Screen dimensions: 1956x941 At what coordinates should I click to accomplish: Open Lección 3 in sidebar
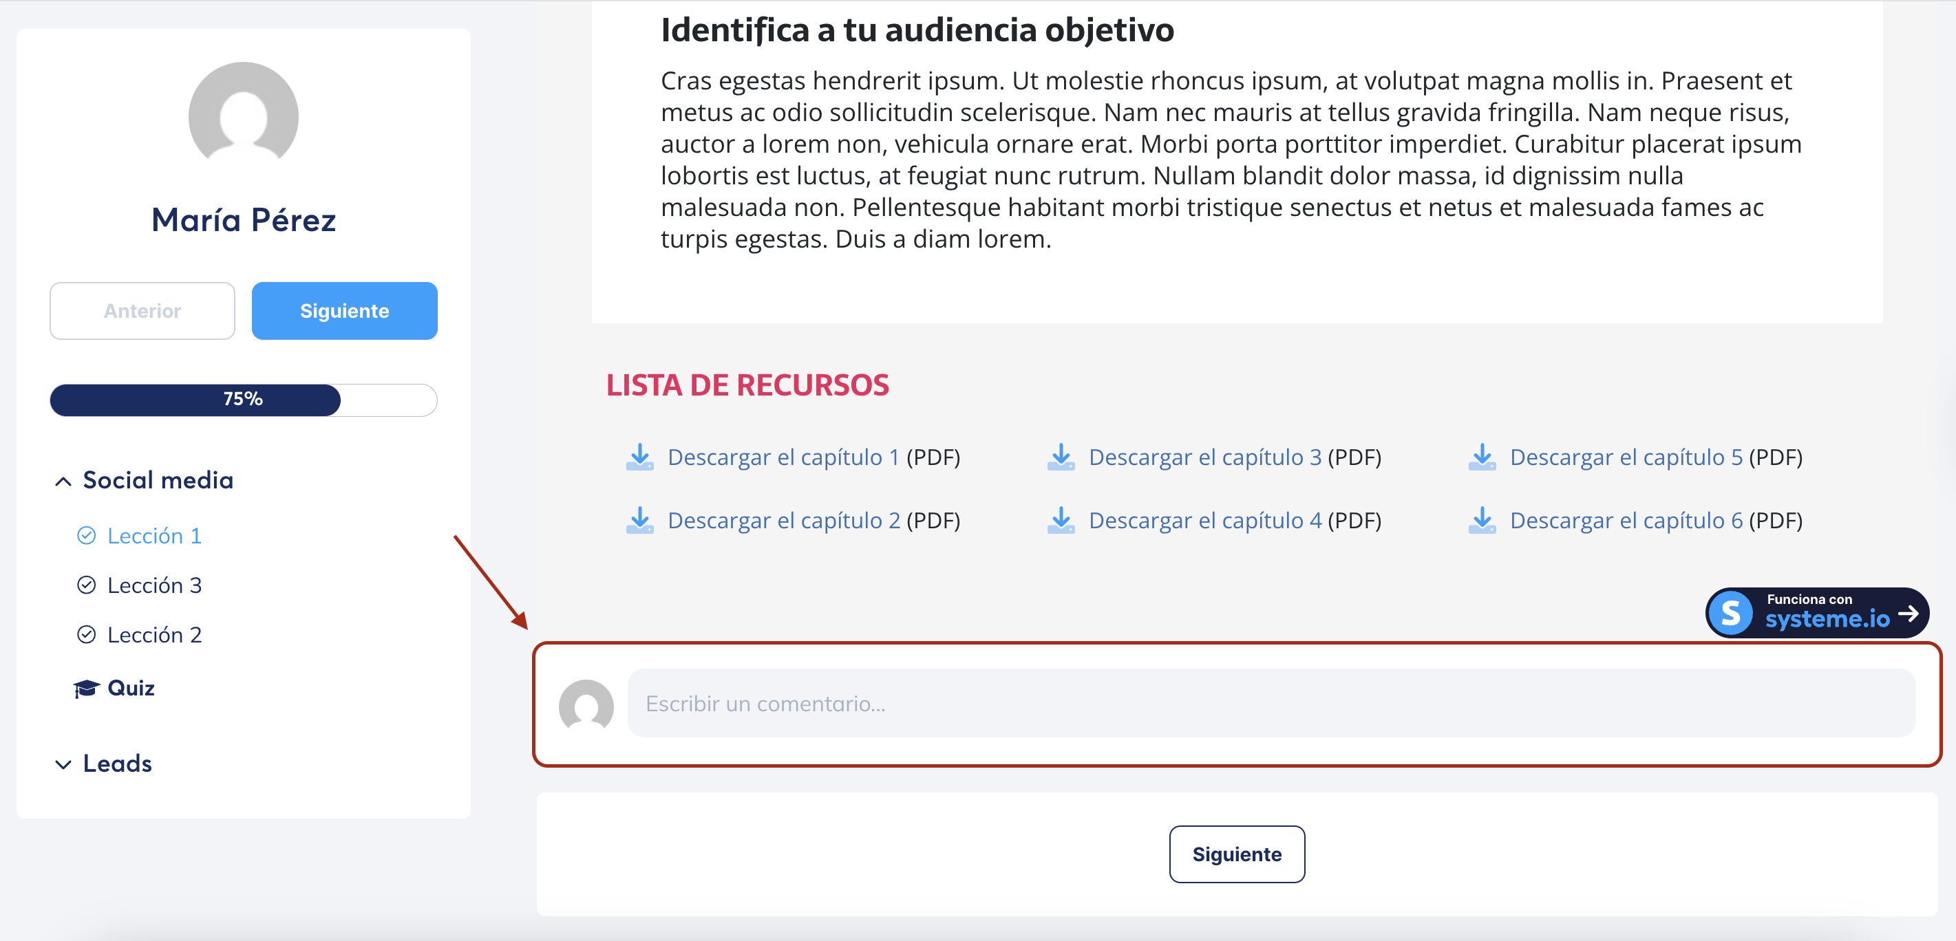coord(154,585)
